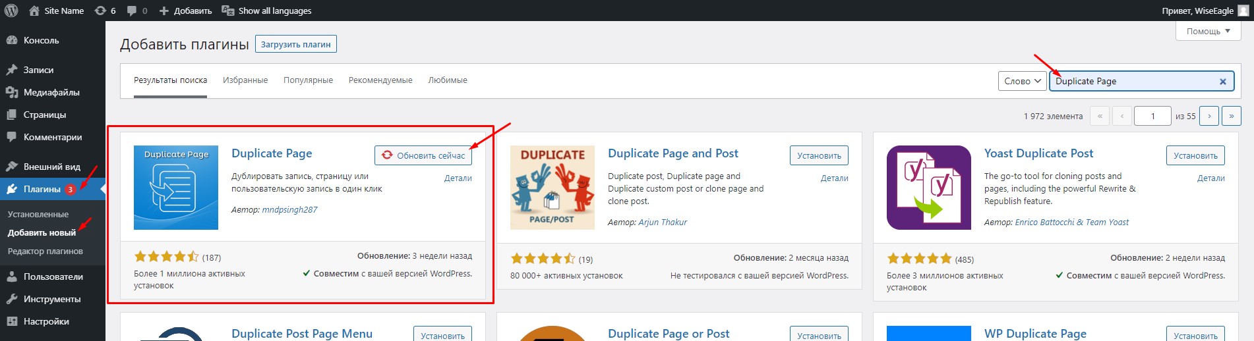This screenshot has width=1254, height=341.
Task: Install Duplicate Page and Post plugin
Action: pyautogui.click(x=819, y=155)
